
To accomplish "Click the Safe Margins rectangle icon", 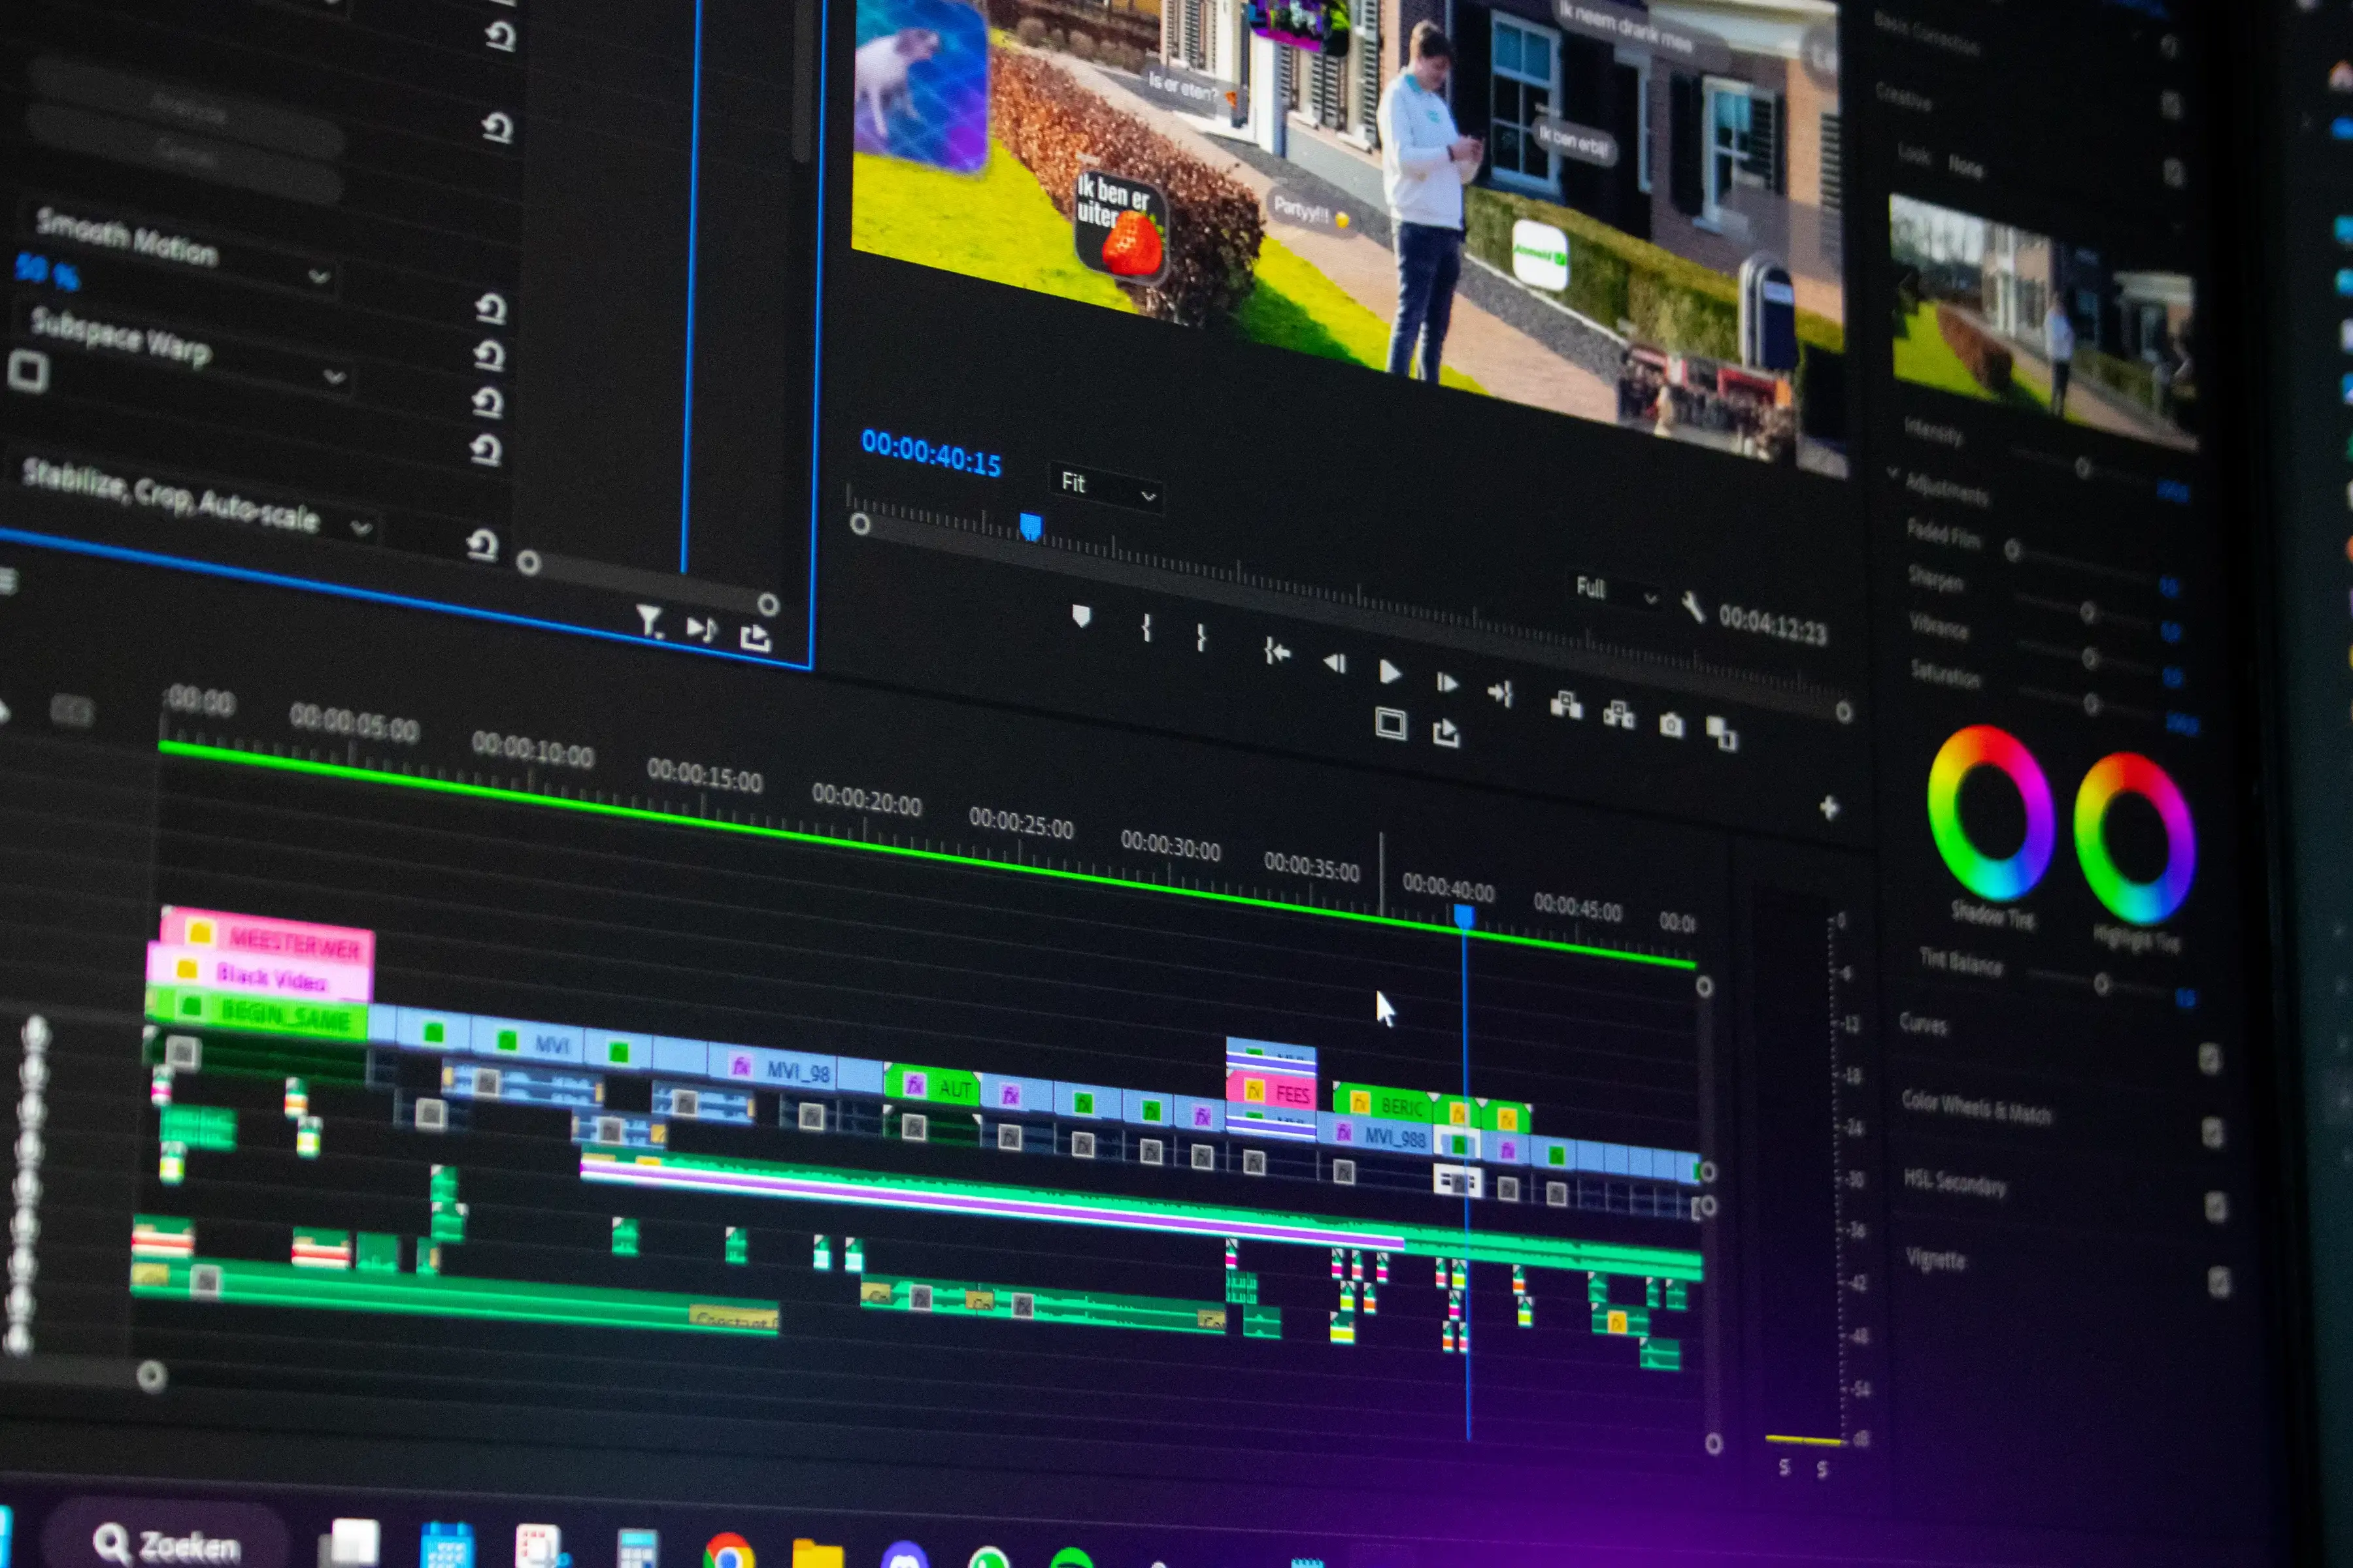I will click(x=1391, y=723).
